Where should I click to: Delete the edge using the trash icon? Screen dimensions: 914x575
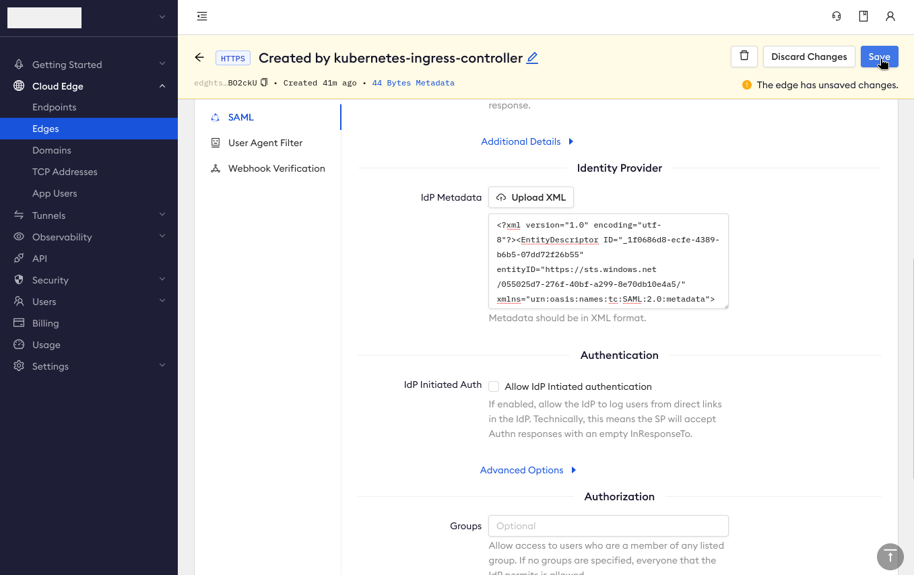[744, 57]
